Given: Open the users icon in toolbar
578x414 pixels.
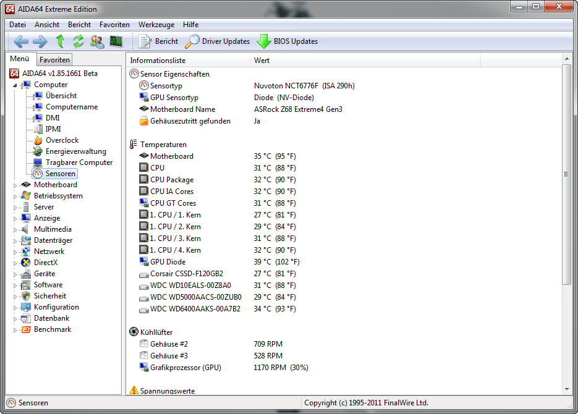Looking at the screenshot, I should (97, 41).
